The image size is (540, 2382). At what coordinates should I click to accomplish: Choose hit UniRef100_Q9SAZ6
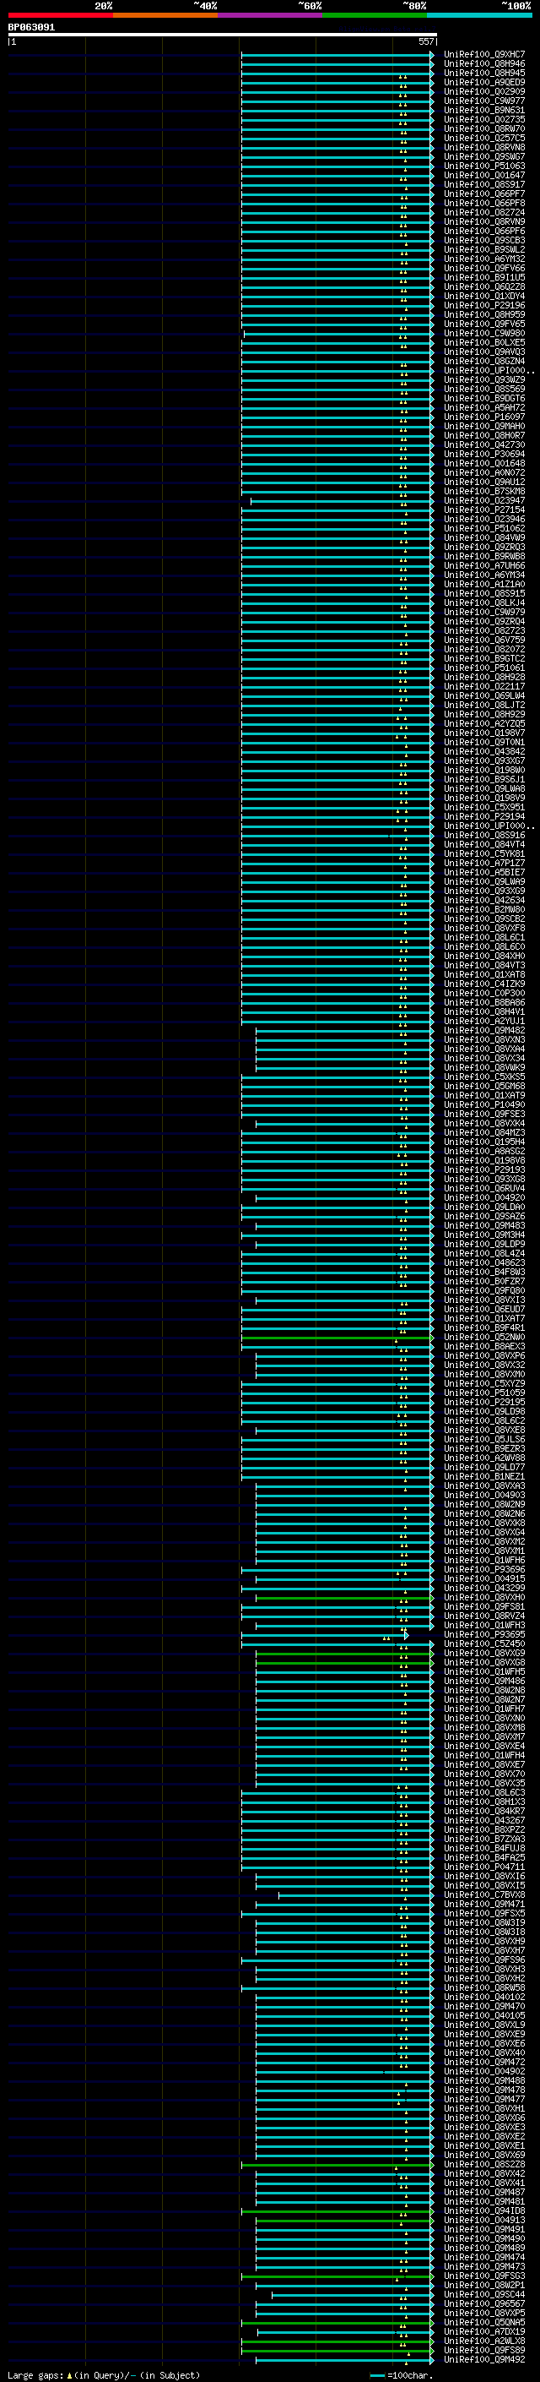[x=484, y=1216]
